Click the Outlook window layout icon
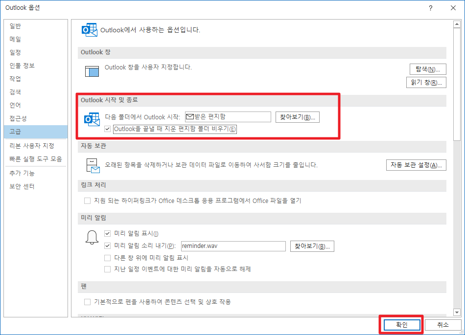 point(92,71)
